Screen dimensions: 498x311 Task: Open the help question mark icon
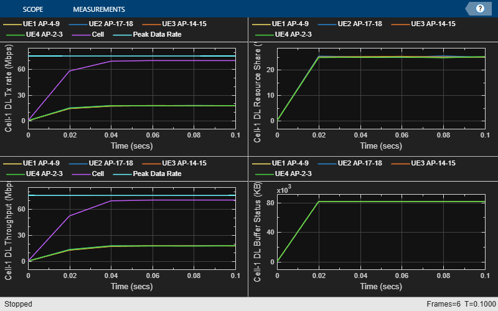pyautogui.click(x=480, y=9)
